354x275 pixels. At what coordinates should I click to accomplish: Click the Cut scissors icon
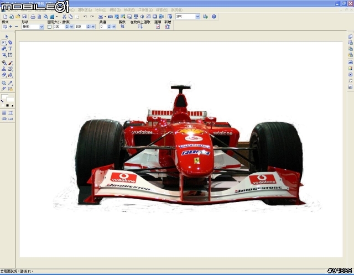tap(64, 17)
